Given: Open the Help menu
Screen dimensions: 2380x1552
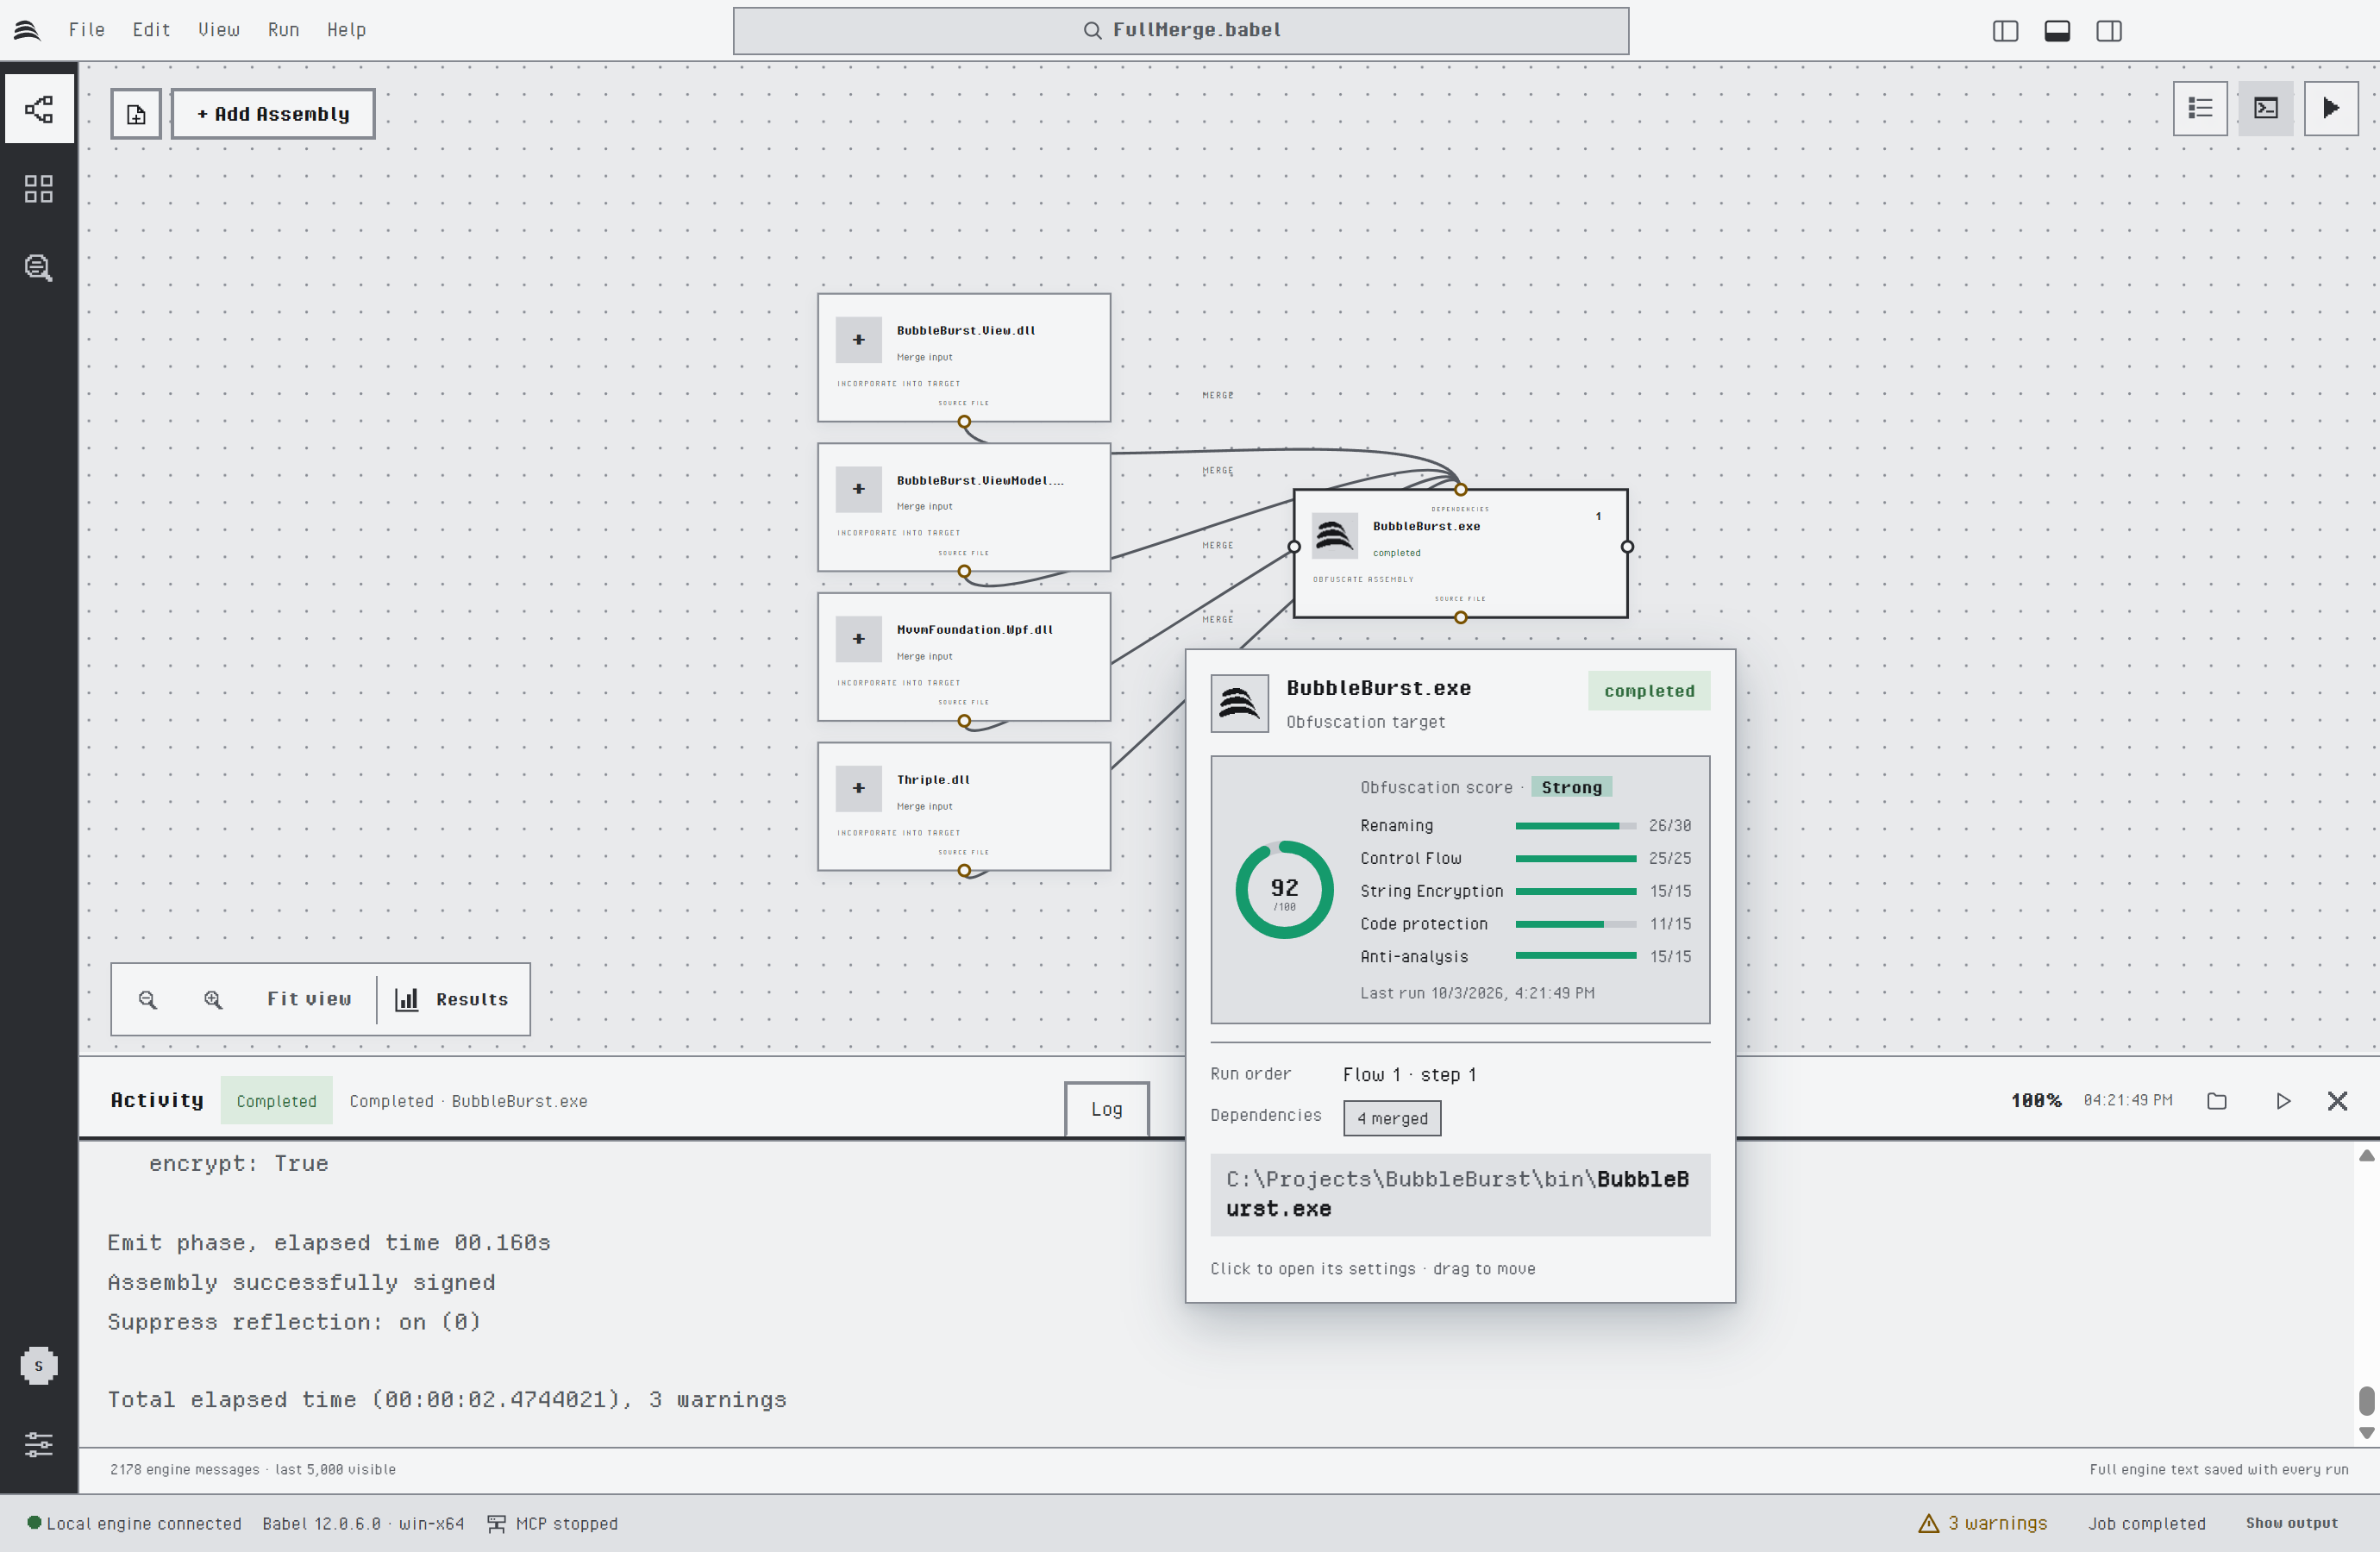Looking at the screenshot, I should pyautogui.click(x=346, y=30).
